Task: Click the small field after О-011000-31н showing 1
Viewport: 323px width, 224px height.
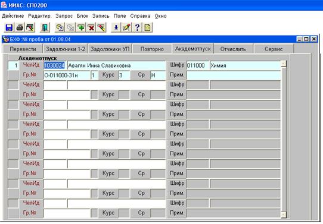Action: tap(94, 75)
